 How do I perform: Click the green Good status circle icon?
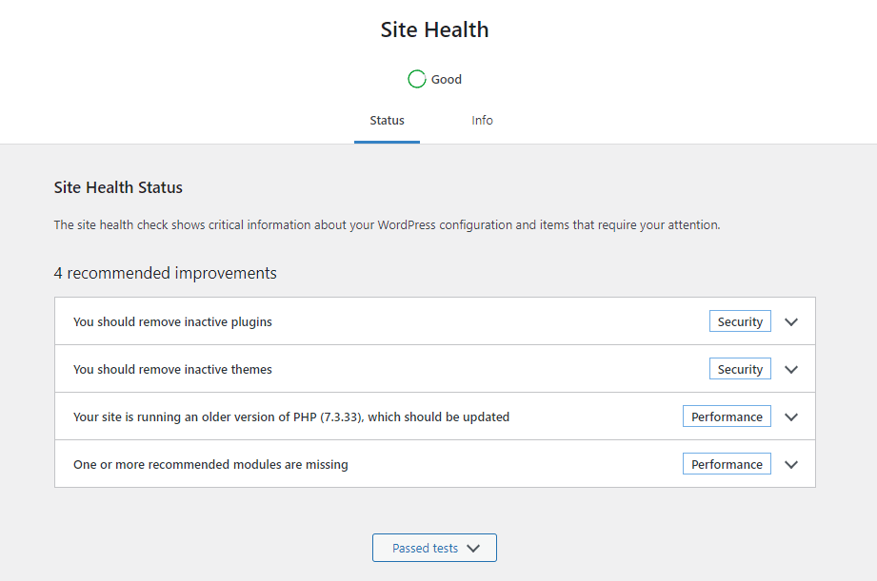416,80
